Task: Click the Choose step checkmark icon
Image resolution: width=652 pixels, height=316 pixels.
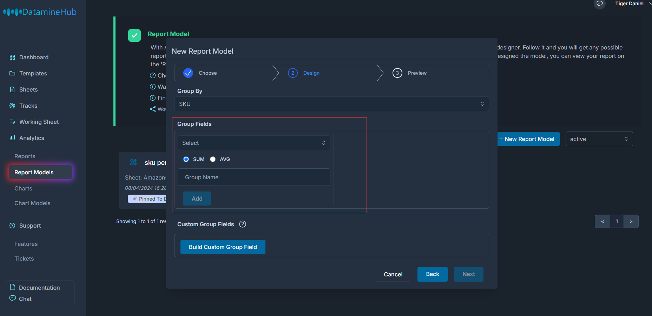Action: pos(188,73)
